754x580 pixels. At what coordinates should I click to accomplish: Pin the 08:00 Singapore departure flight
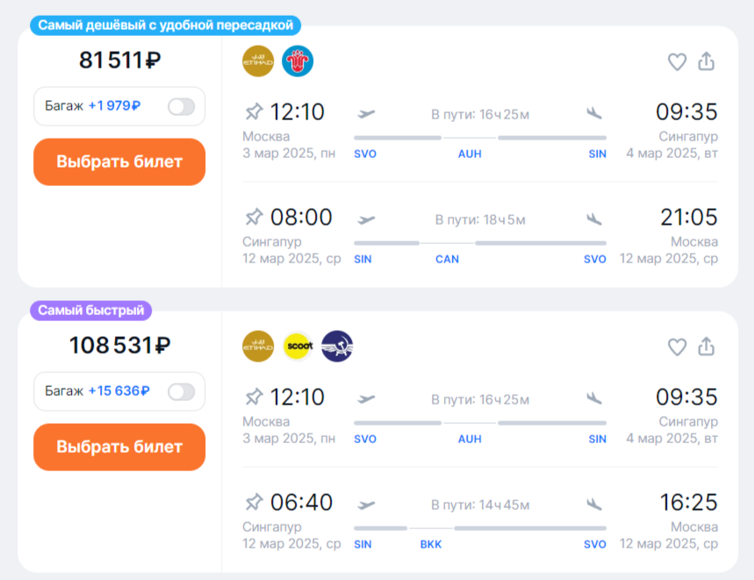pos(254,217)
